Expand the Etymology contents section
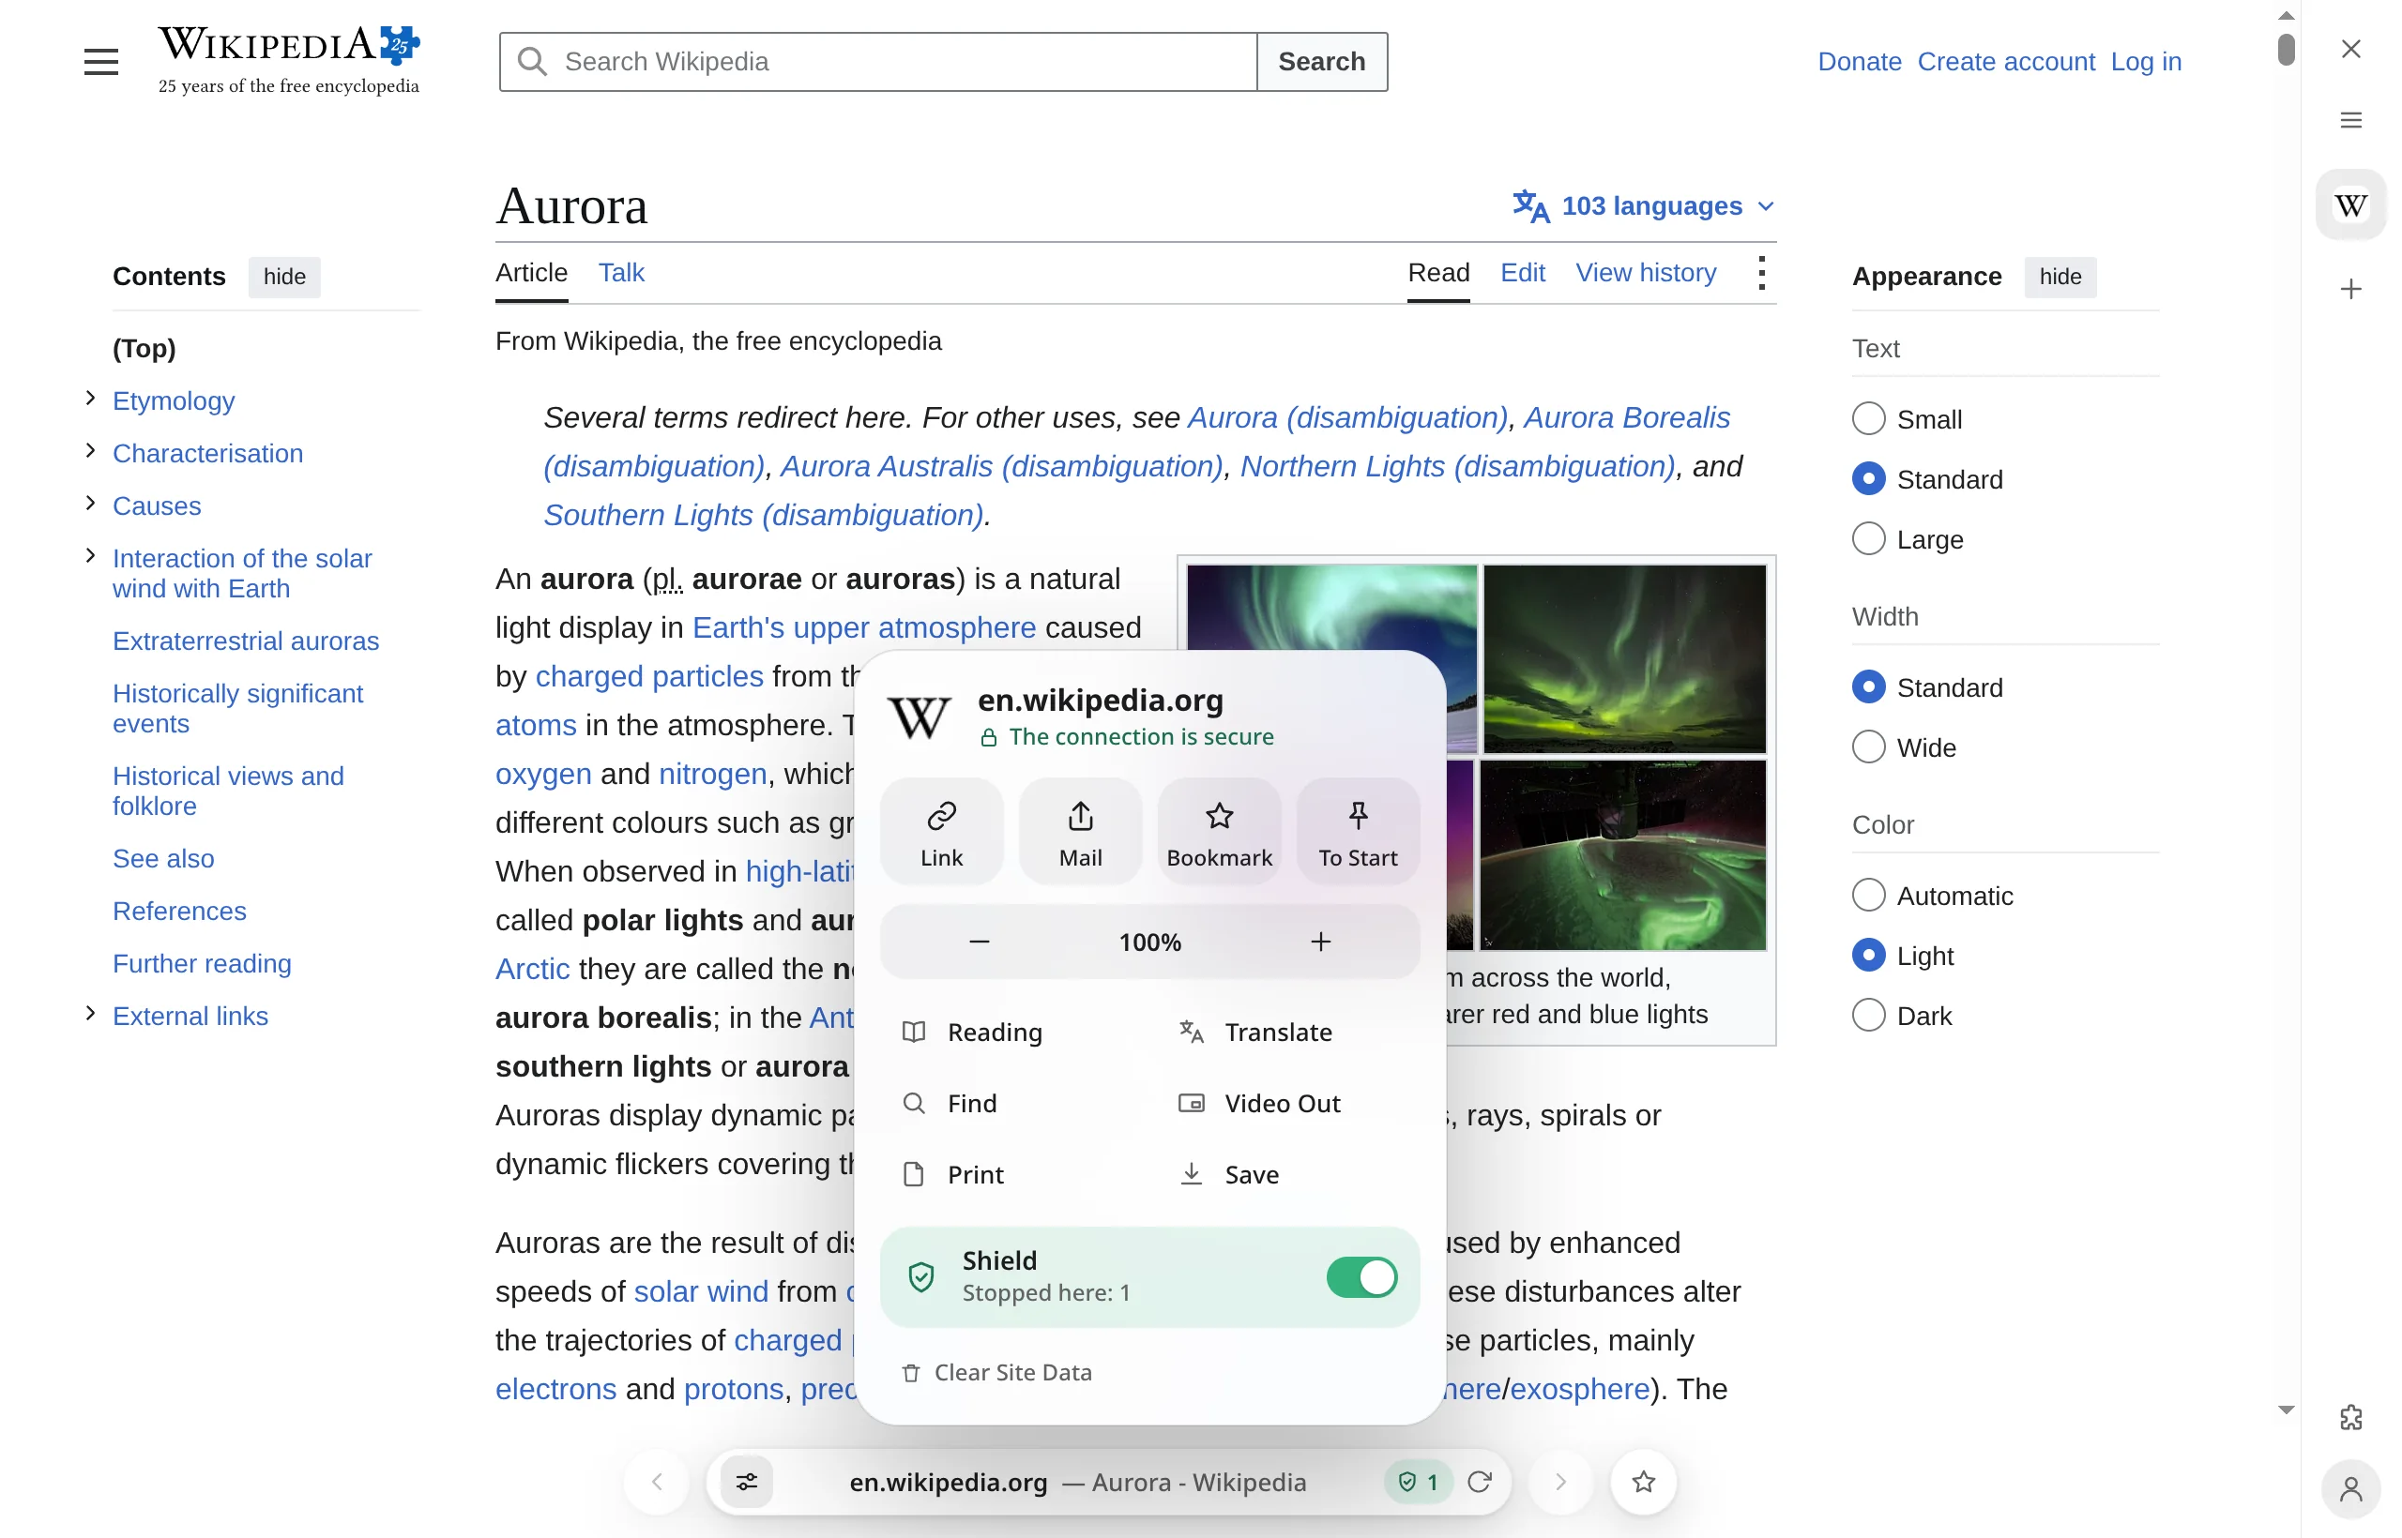 click(90, 399)
